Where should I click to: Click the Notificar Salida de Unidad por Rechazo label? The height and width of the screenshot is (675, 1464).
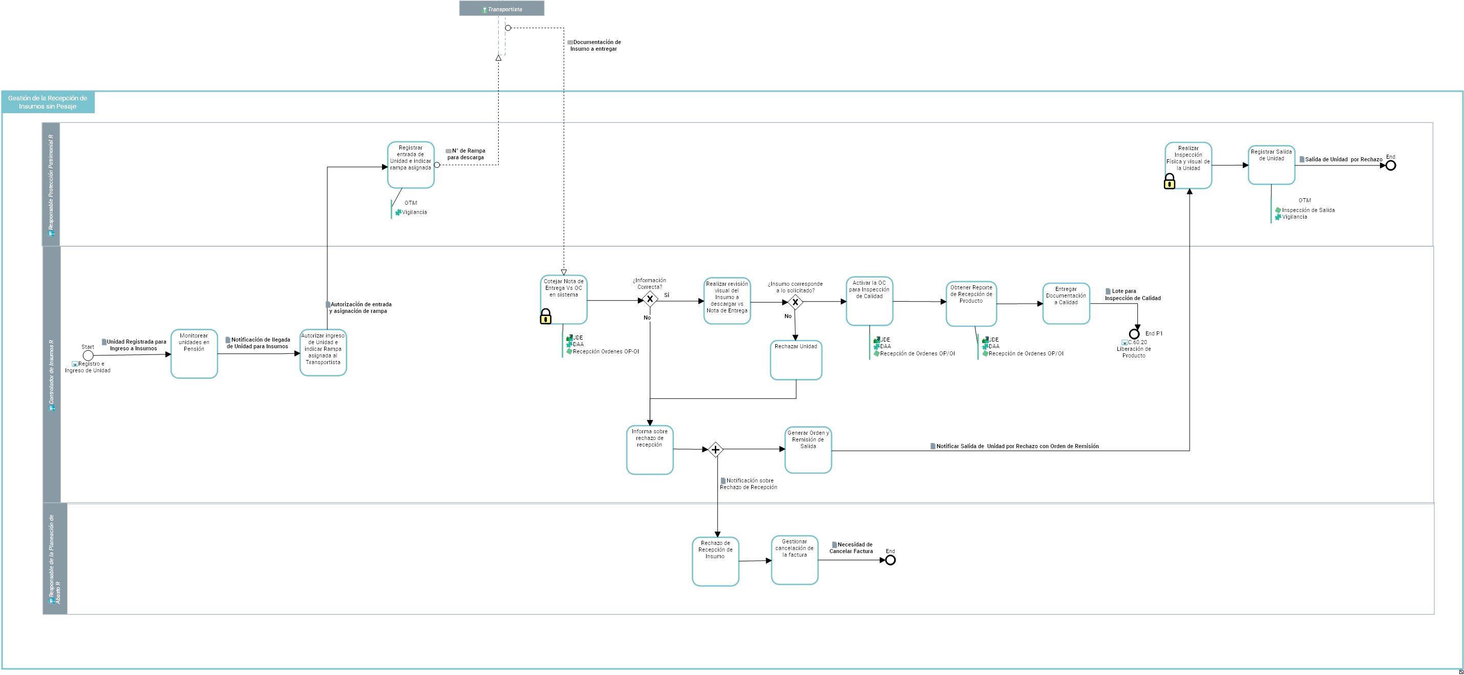pos(1014,447)
